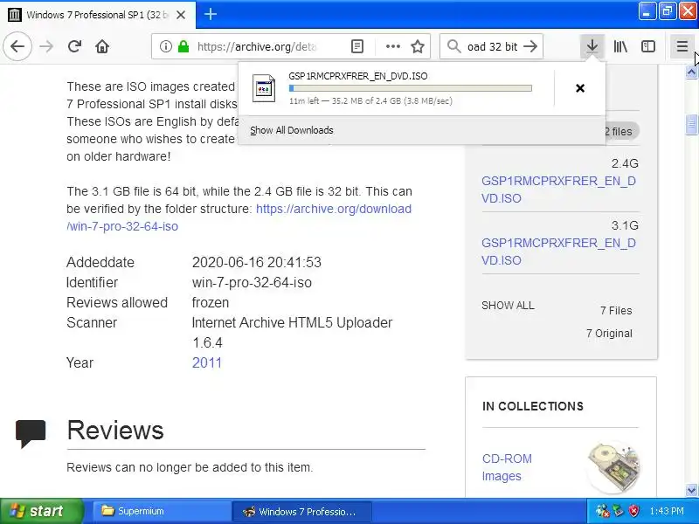The image size is (699, 524).
Task: Show site information icon in address bar
Action: click(x=165, y=46)
